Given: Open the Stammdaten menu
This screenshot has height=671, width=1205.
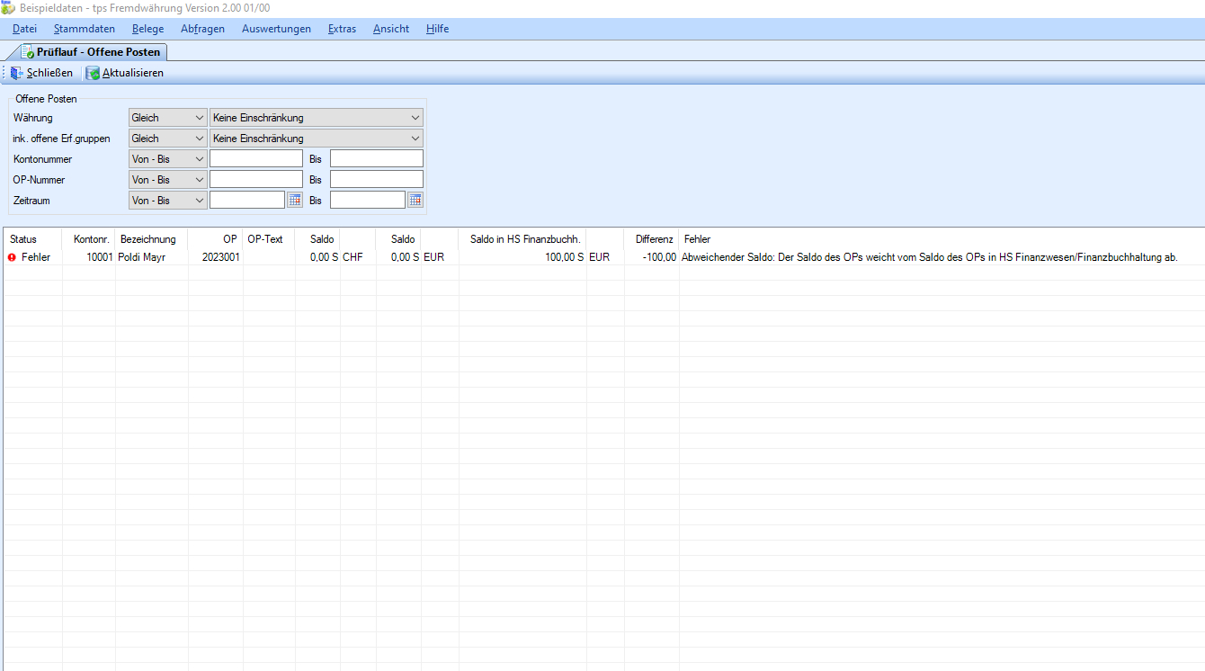Looking at the screenshot, I should pos(85,29).
